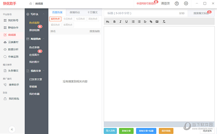Switch to the 百度热搜 tab
Viewport: 217px width, 134px height.
pos(57,12)
